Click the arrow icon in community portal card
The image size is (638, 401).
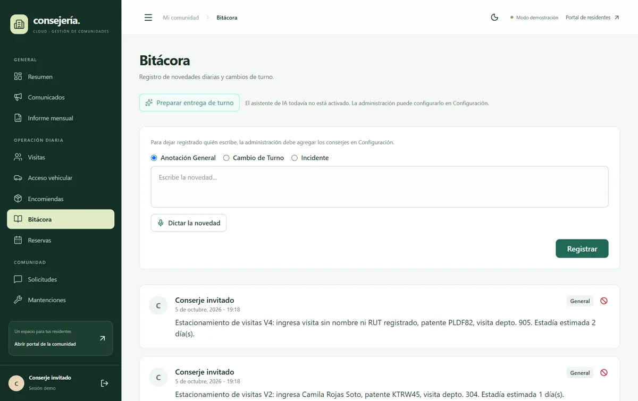coord(103,338)
